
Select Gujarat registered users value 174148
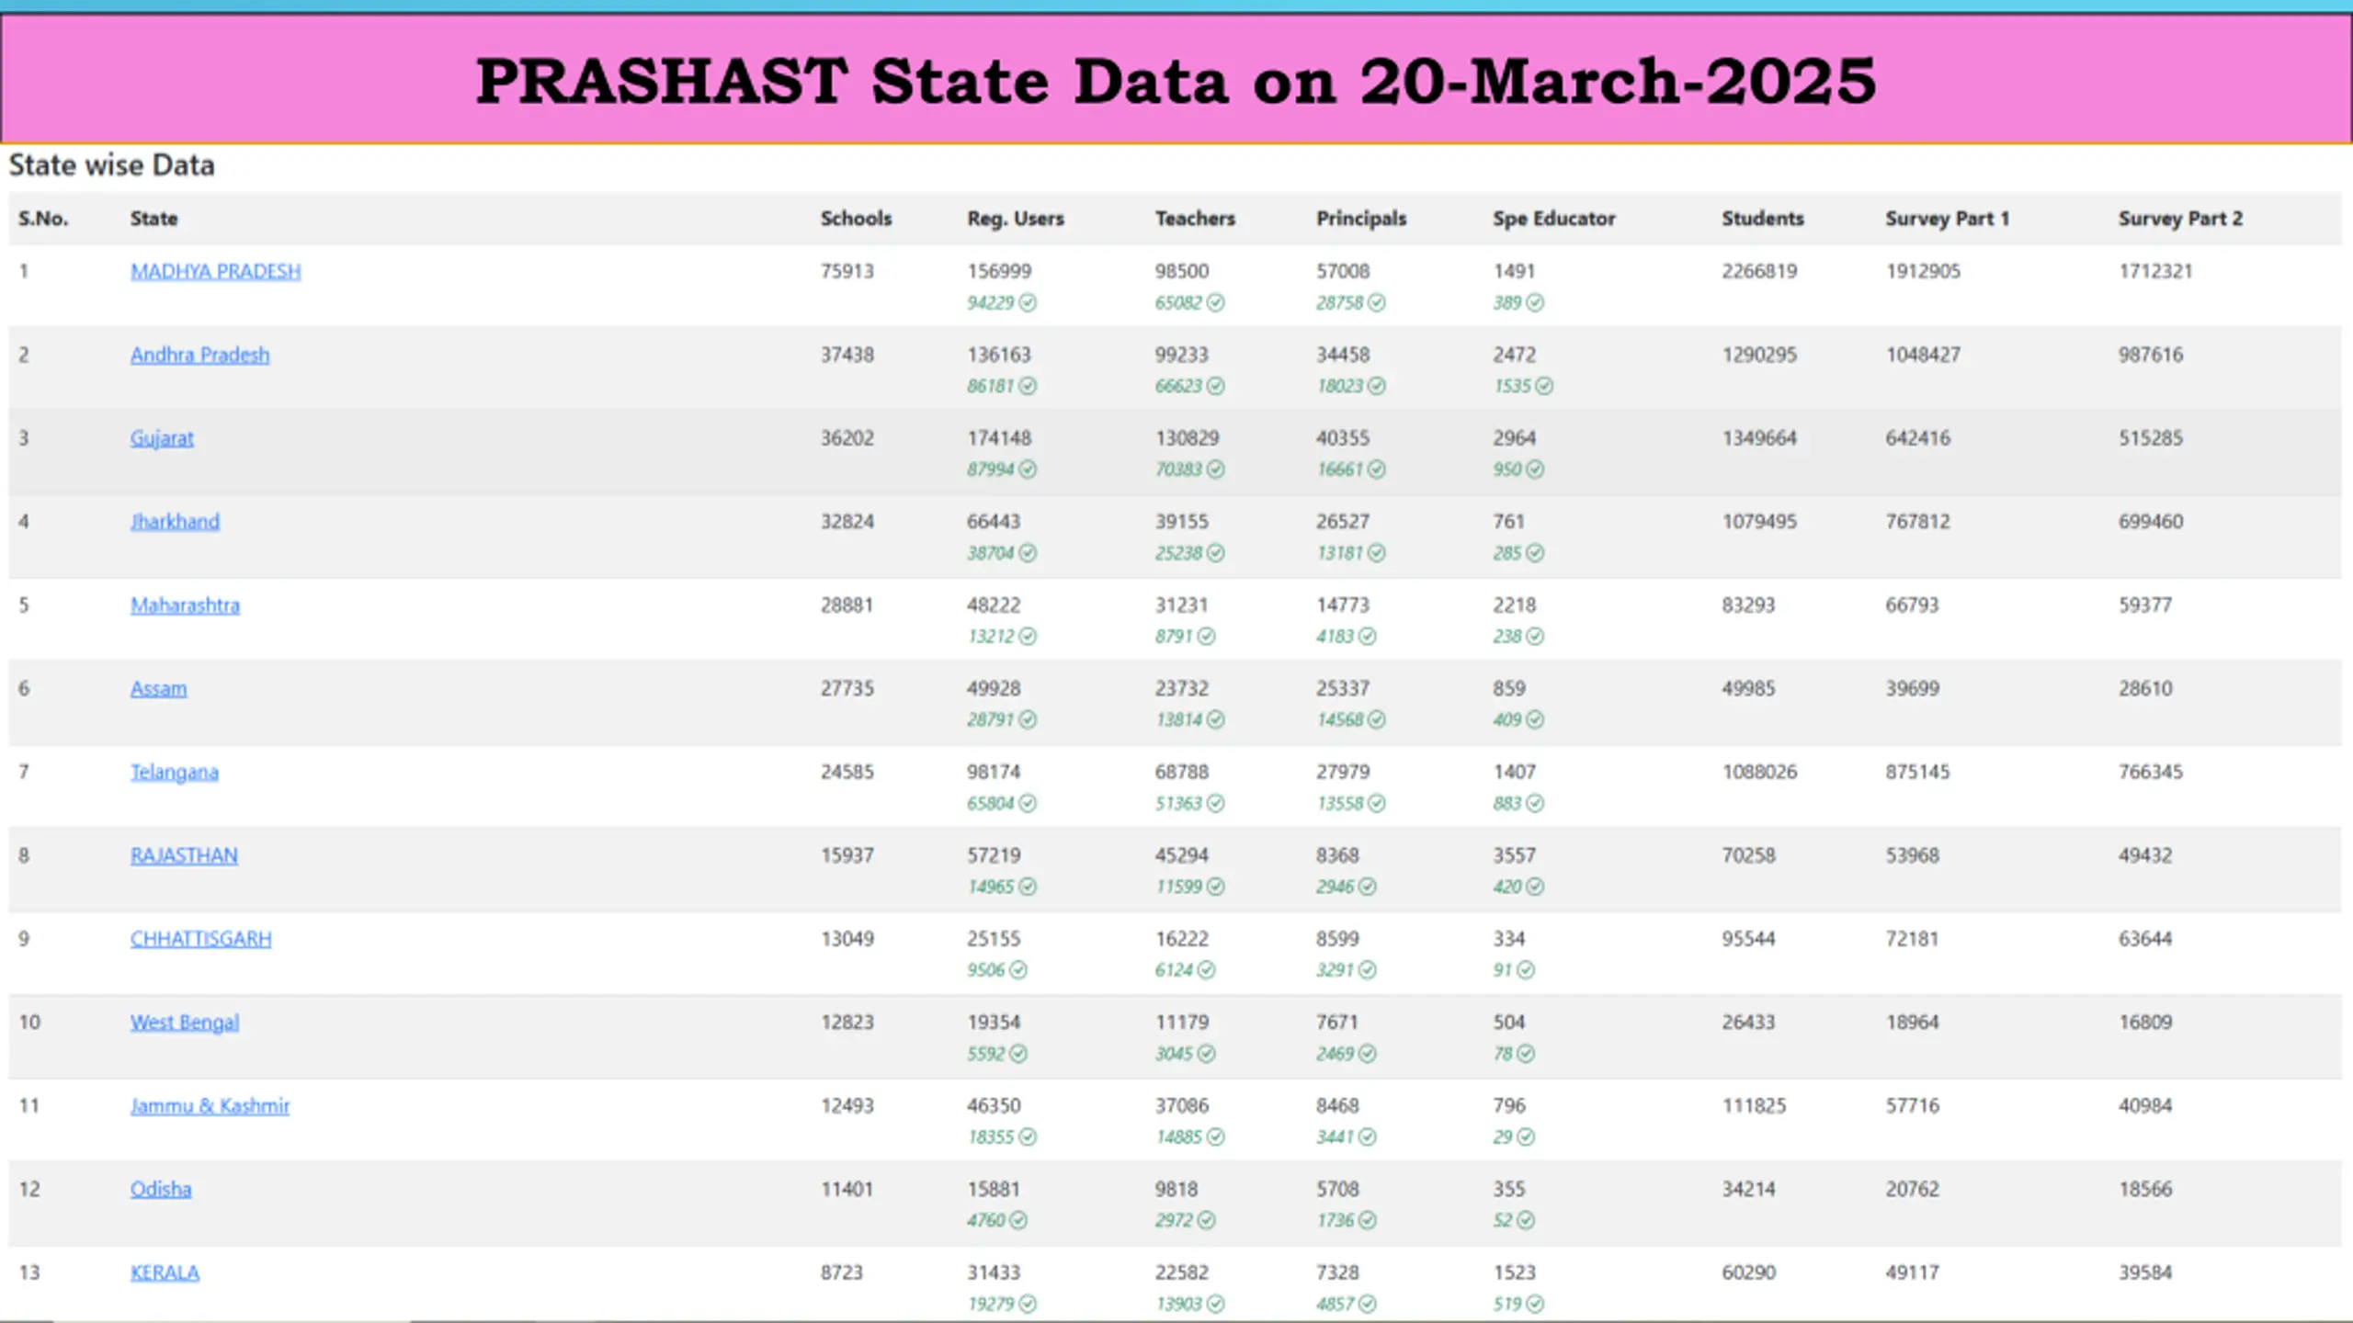pyautogui.click(x=999, y=438)
